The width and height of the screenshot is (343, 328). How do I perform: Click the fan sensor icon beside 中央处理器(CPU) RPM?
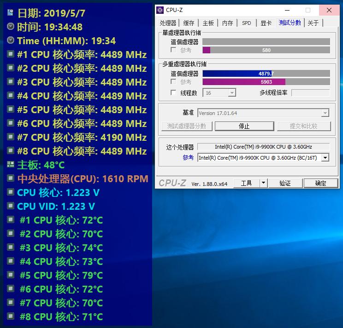(11, 178)
